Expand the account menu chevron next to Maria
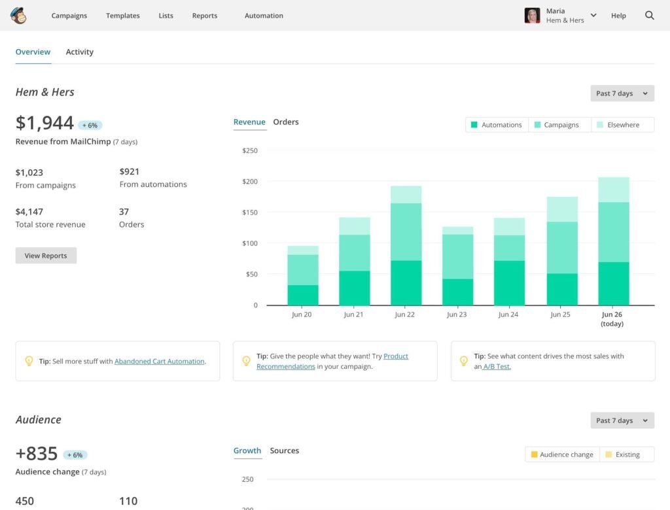The width and height of the screenshot is (670, 510). click(593, 15)
